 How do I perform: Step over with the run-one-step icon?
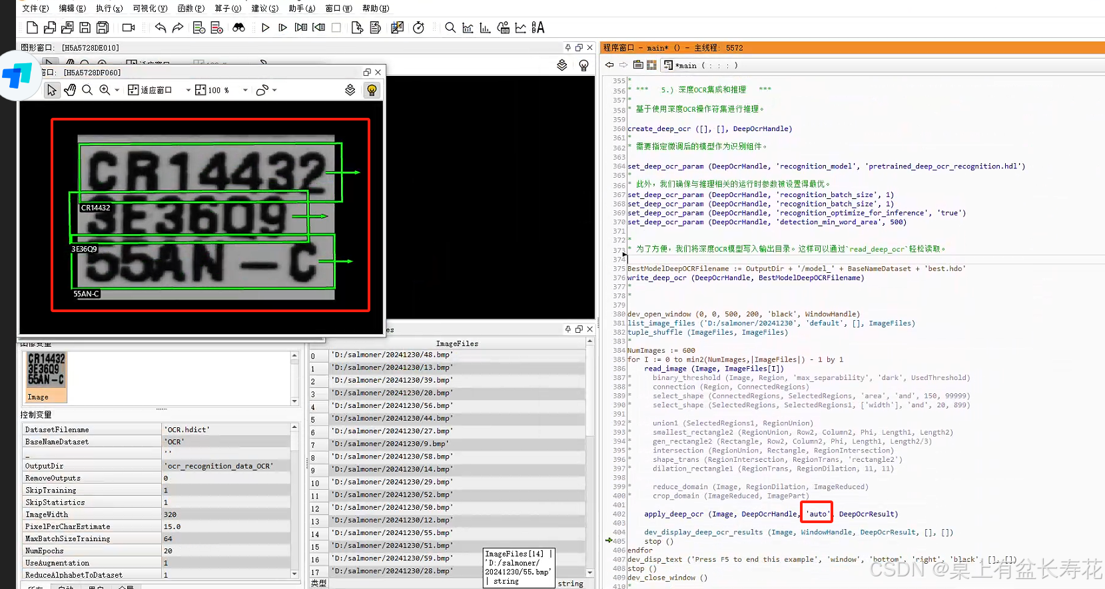(282, 27)
